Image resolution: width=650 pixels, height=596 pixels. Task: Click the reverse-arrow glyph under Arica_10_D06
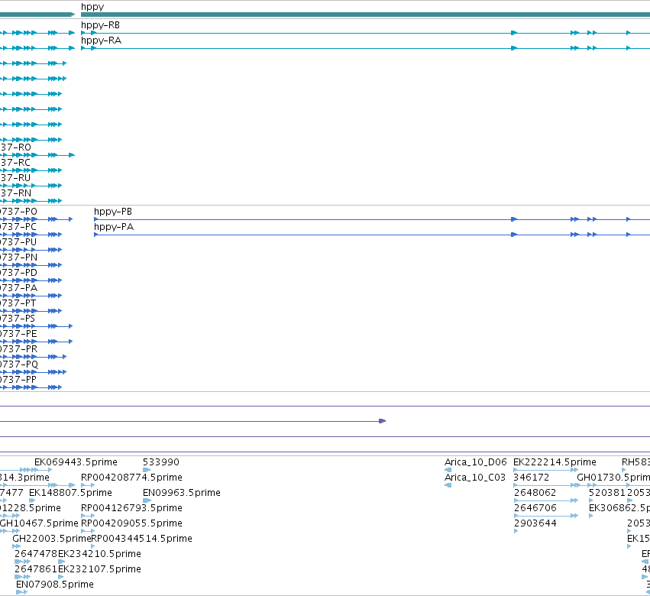coord(448,470)
